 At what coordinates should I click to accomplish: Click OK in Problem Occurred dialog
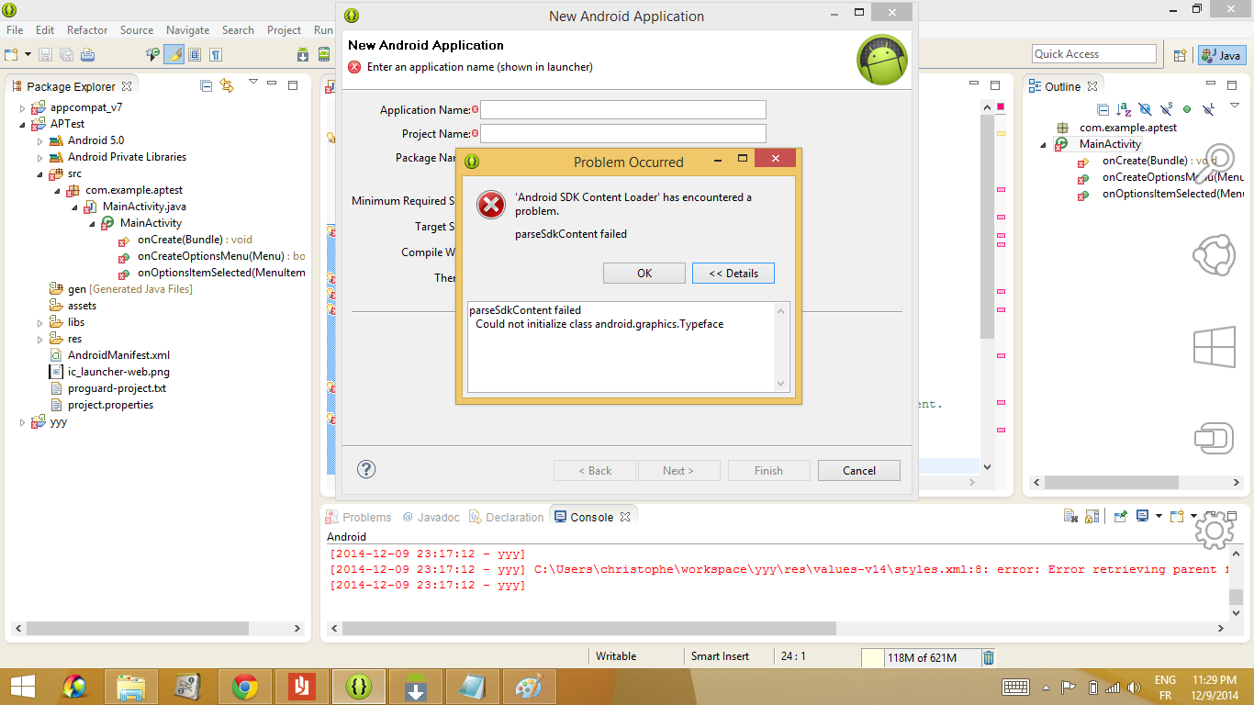pyautogui.click(x=644, y=273)
